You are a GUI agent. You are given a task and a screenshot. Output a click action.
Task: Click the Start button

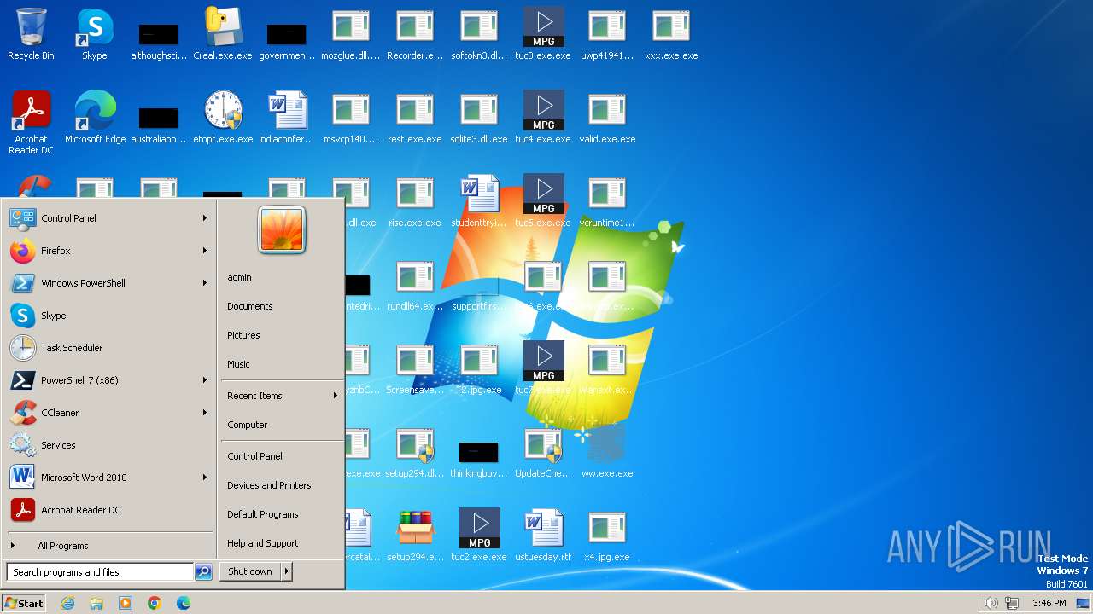(x=24, y=603)
